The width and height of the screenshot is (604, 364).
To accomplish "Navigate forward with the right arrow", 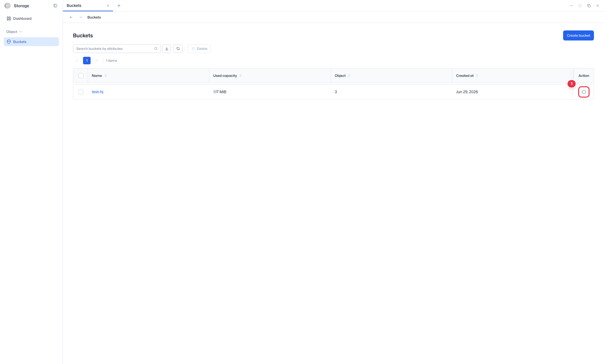I will tap(81, 17).
